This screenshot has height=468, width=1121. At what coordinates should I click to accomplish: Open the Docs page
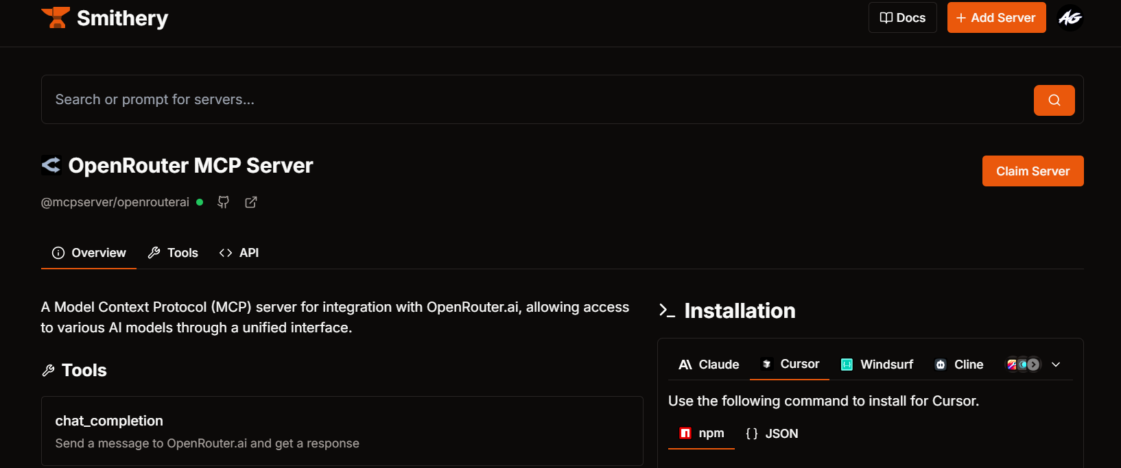[902, 18]
